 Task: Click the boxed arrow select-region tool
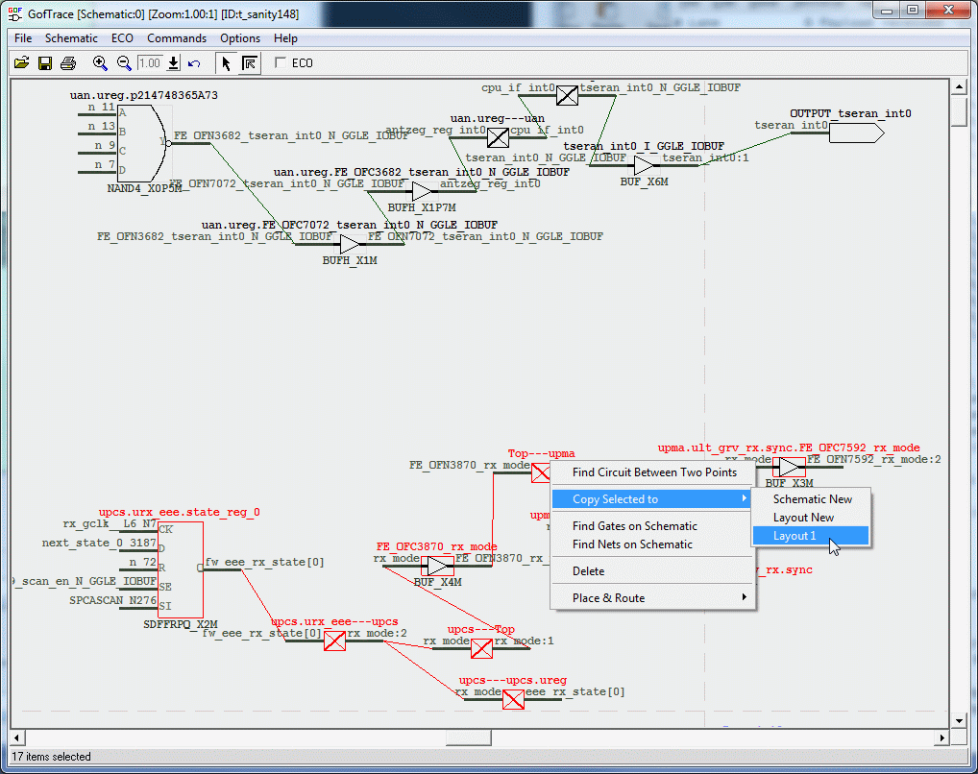(x=249, y=63)
